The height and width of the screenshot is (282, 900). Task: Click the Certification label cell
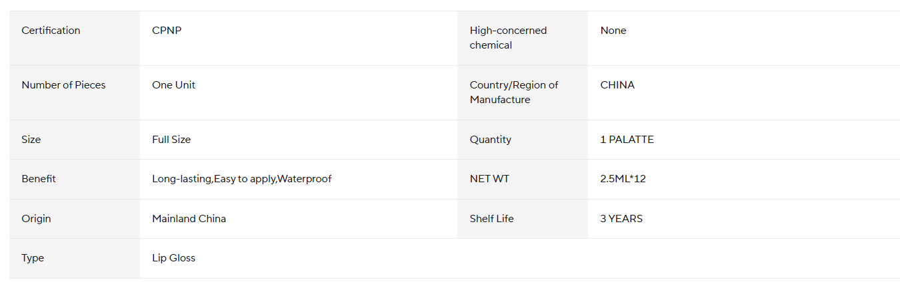(x=51, y=31)
